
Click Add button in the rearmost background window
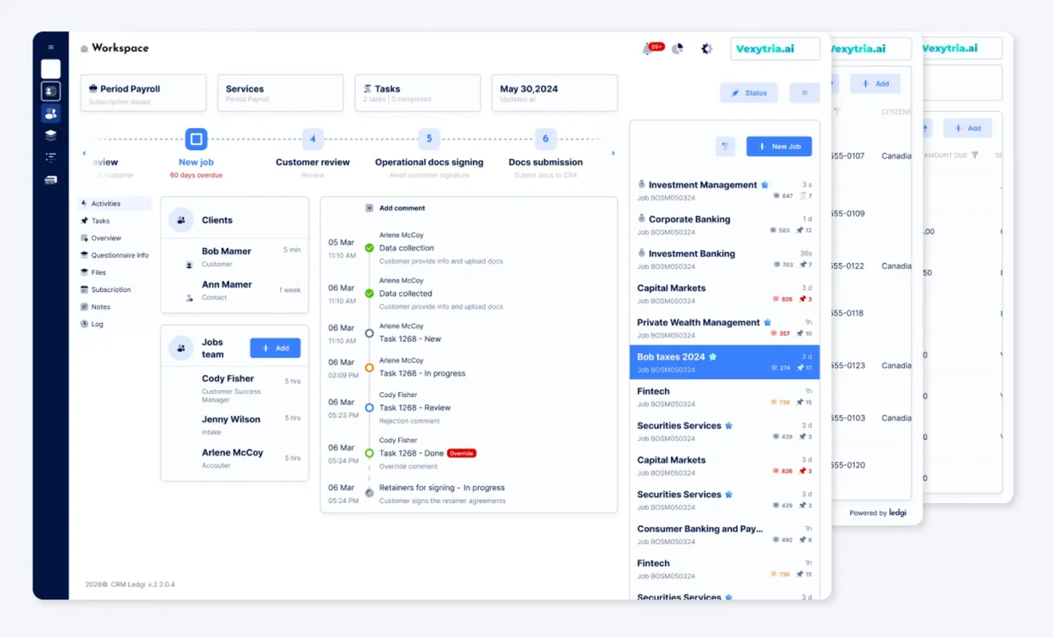[967, 128]
